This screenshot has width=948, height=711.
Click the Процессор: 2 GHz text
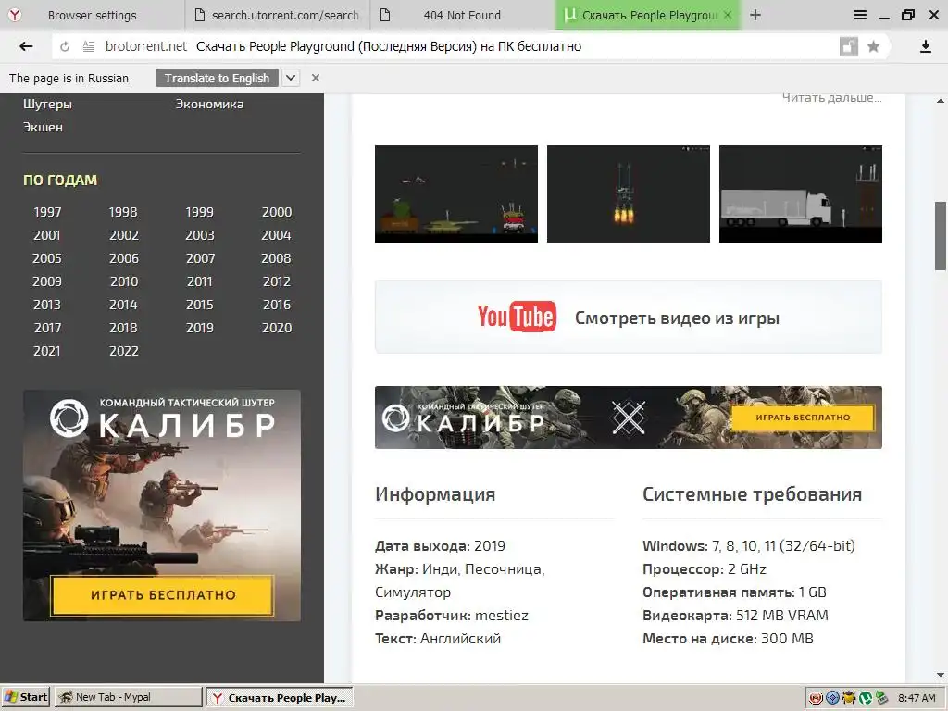(705, 569)
